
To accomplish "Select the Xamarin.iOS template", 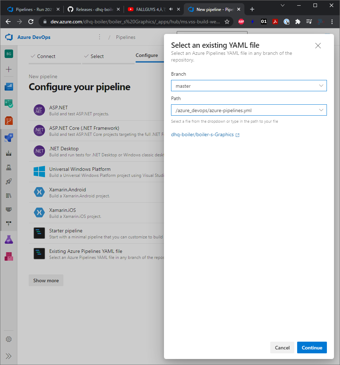I will click(96, 213).
